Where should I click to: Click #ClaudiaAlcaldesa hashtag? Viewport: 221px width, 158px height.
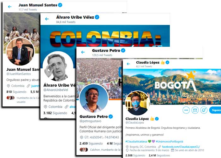pos(136,141)
